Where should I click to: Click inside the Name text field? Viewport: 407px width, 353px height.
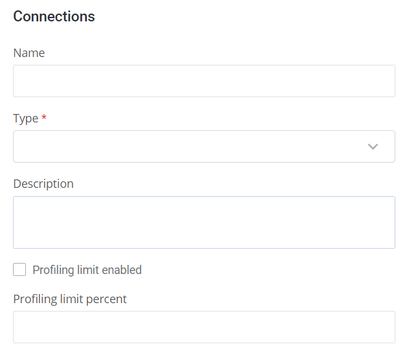pyautogui.click(x=203, y=81)
